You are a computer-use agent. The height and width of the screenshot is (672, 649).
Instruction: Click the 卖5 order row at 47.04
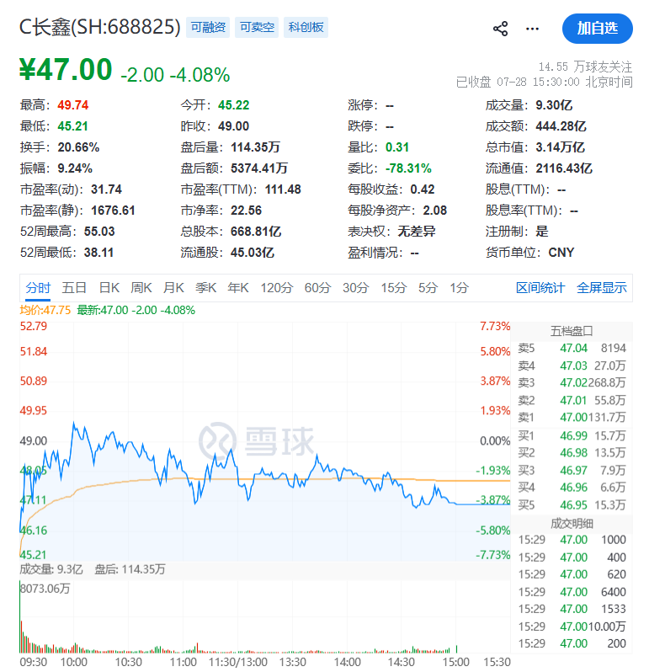click(x=572, y=348)
